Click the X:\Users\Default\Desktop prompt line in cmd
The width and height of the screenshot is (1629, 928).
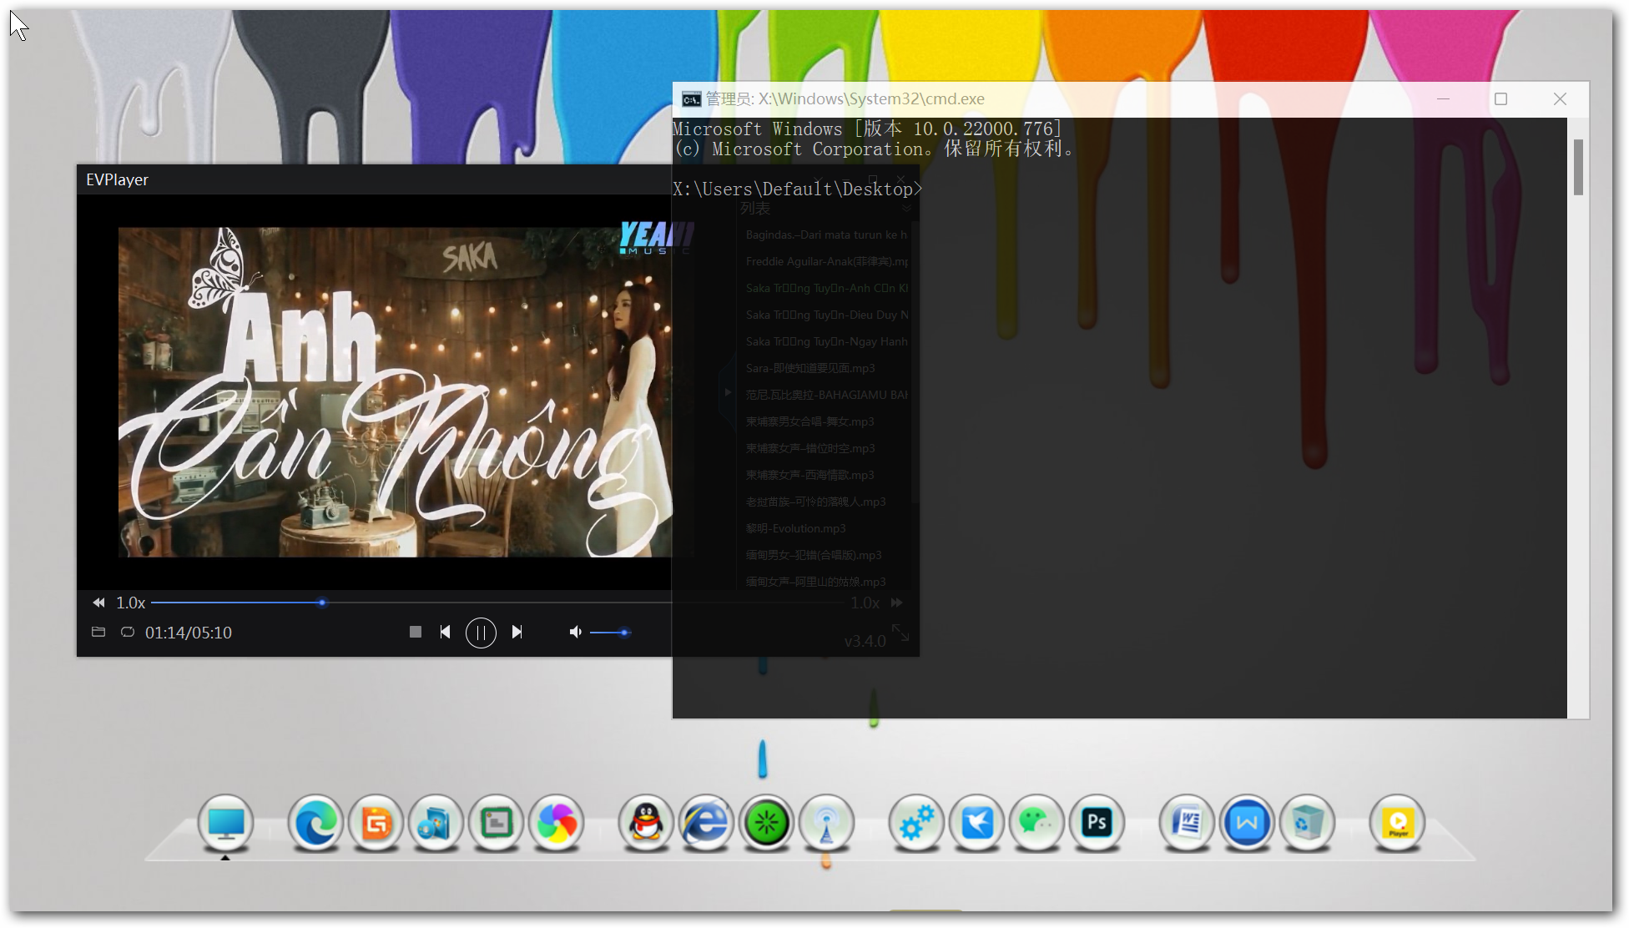click(797, 189)
